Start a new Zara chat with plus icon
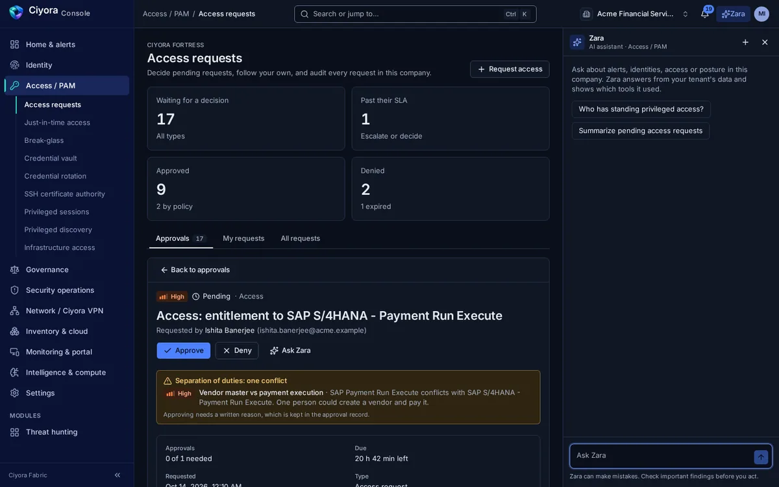 (x=745, y=42)
